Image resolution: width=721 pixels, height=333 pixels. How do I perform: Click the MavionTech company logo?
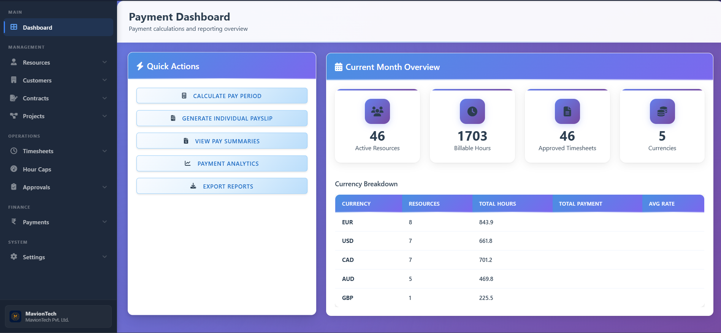coord(16,316)
